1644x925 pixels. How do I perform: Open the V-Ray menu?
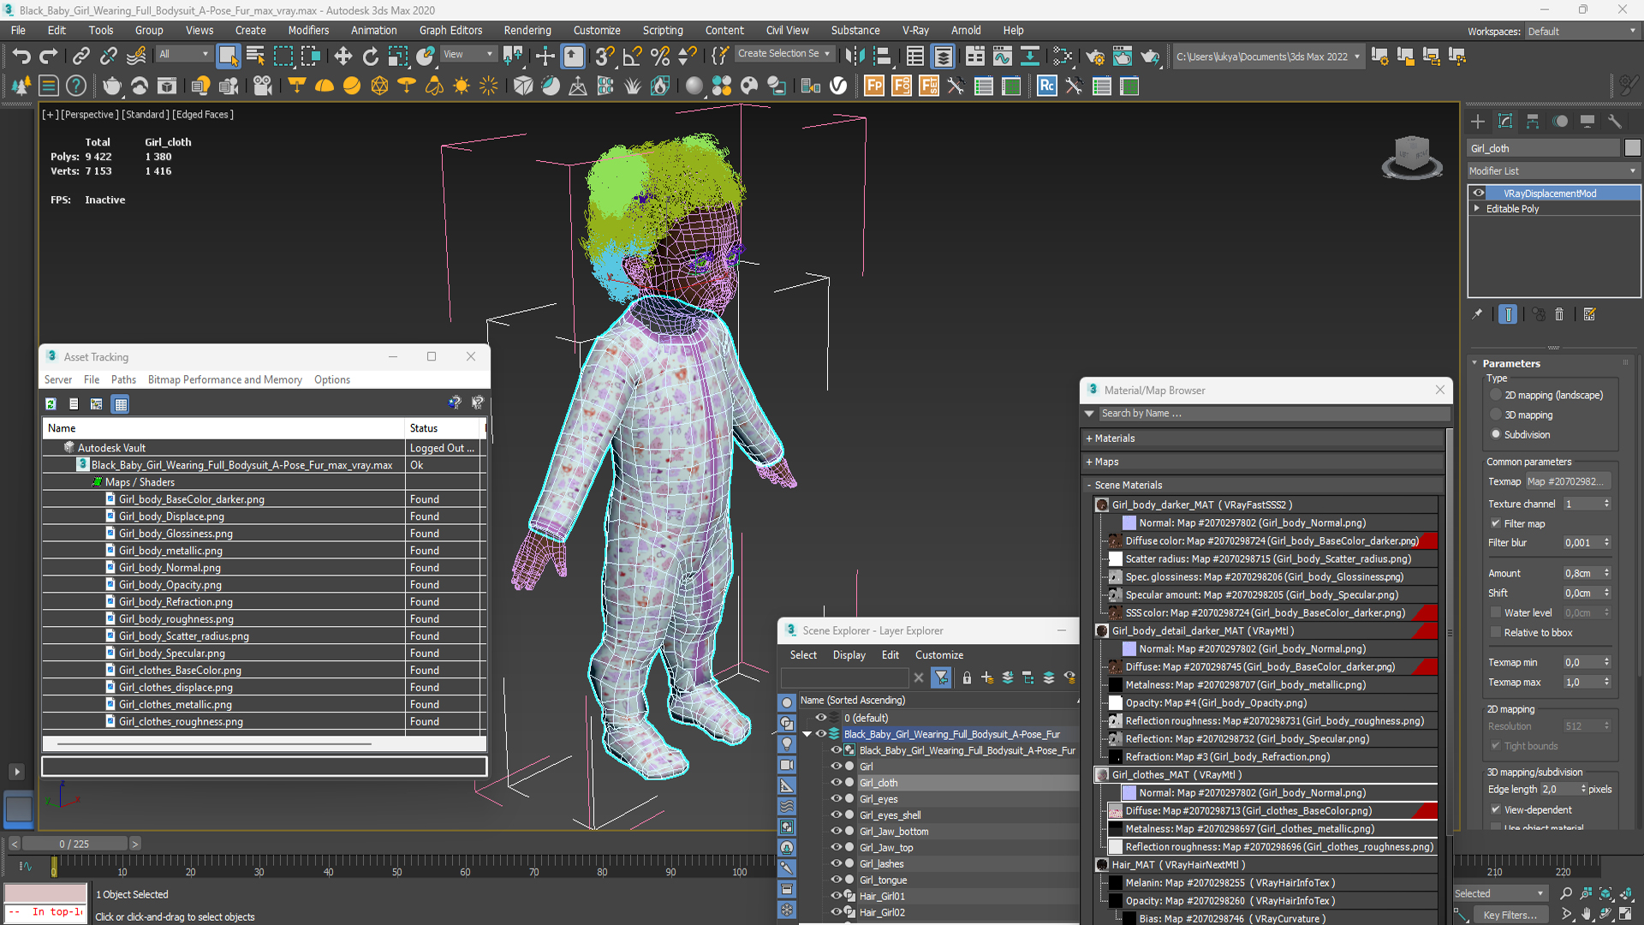coord(915,30)
